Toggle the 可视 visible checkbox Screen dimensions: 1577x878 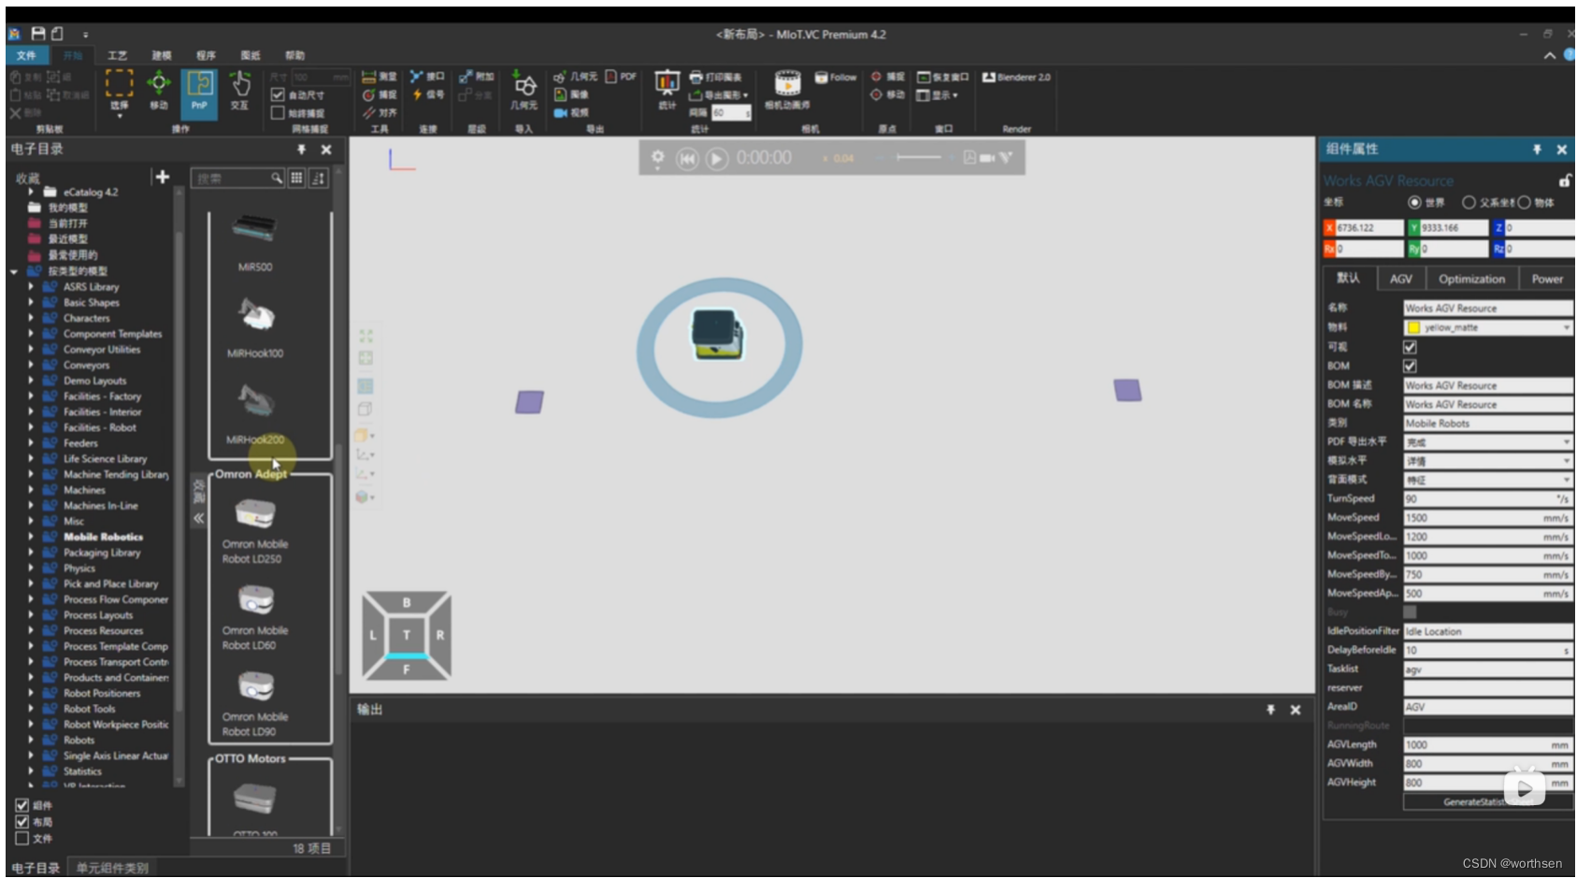coord(1410,347)
